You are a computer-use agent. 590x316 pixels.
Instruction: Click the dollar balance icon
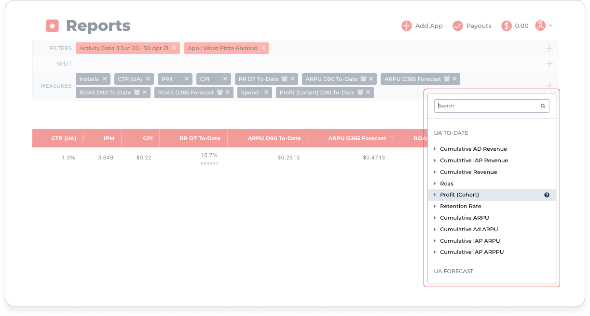pos(507,26)
